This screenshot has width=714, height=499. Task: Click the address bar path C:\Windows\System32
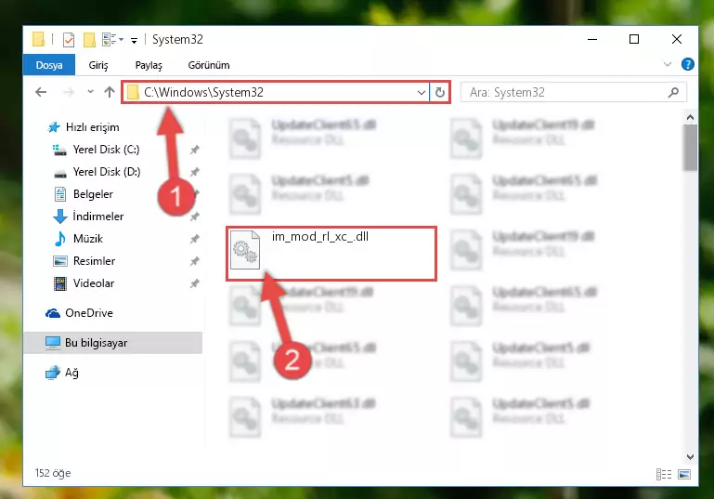click(x=203, y=93)
